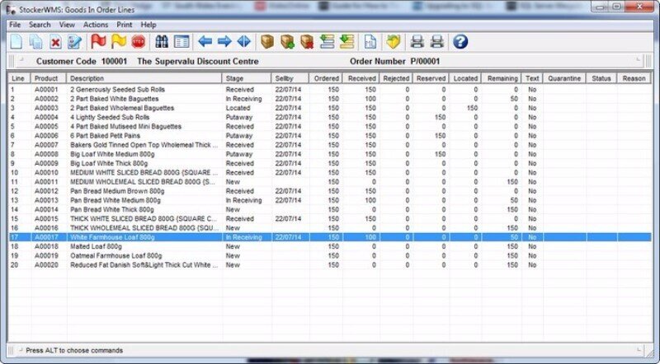Click the red X delete icon
Image resolution: width=660 pixels, height=364 pixels.
55,42
